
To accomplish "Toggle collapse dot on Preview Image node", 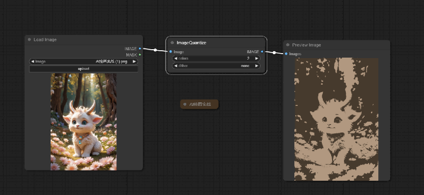I will click(x=288, y=45).
